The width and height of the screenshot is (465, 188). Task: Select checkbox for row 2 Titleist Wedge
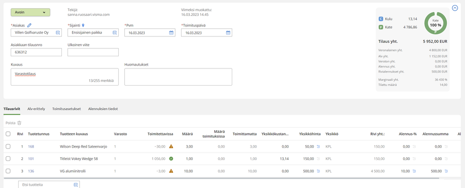click(x=8, y=159)
